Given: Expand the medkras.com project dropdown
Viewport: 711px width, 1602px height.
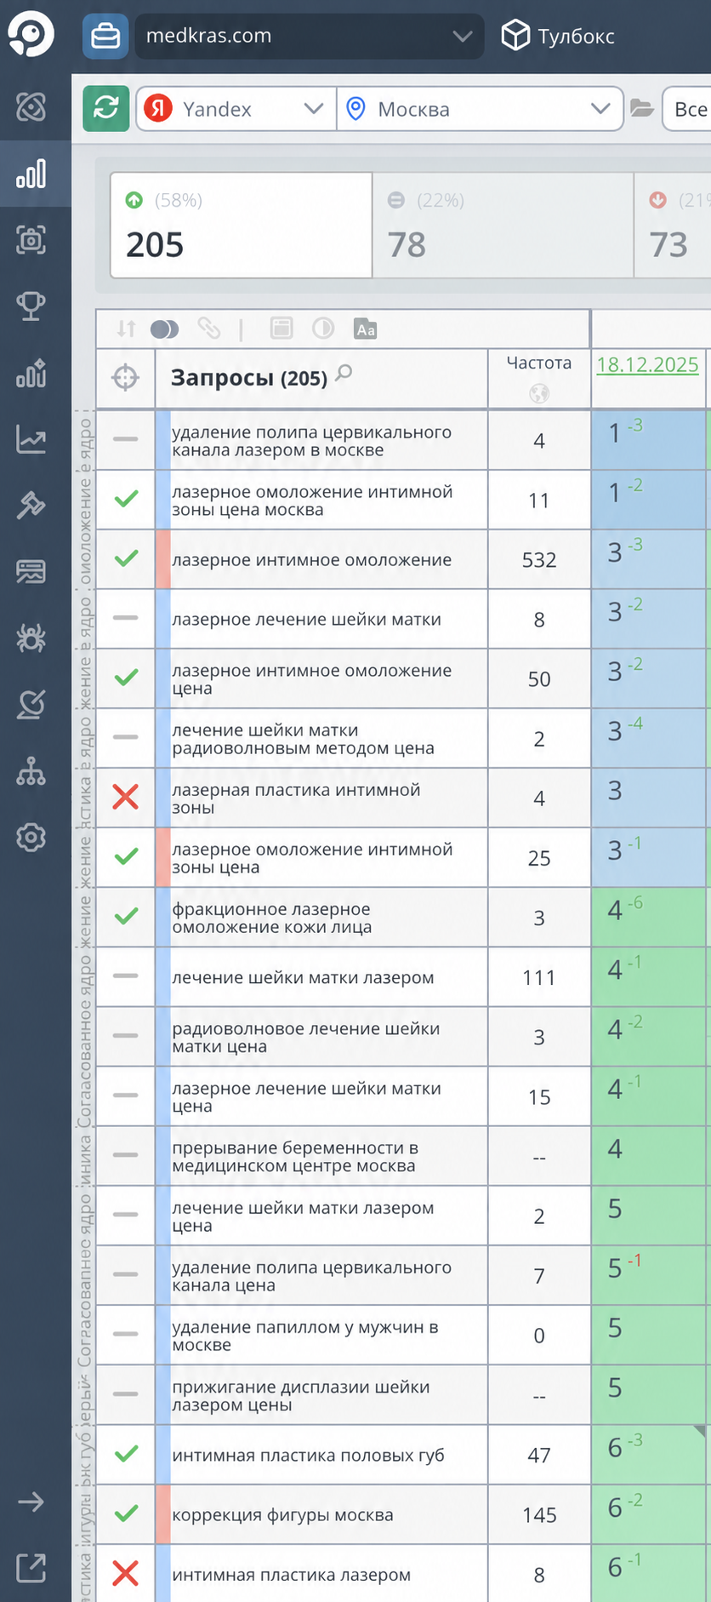Looking at the screenshot, I should click(x=310, y=36).
